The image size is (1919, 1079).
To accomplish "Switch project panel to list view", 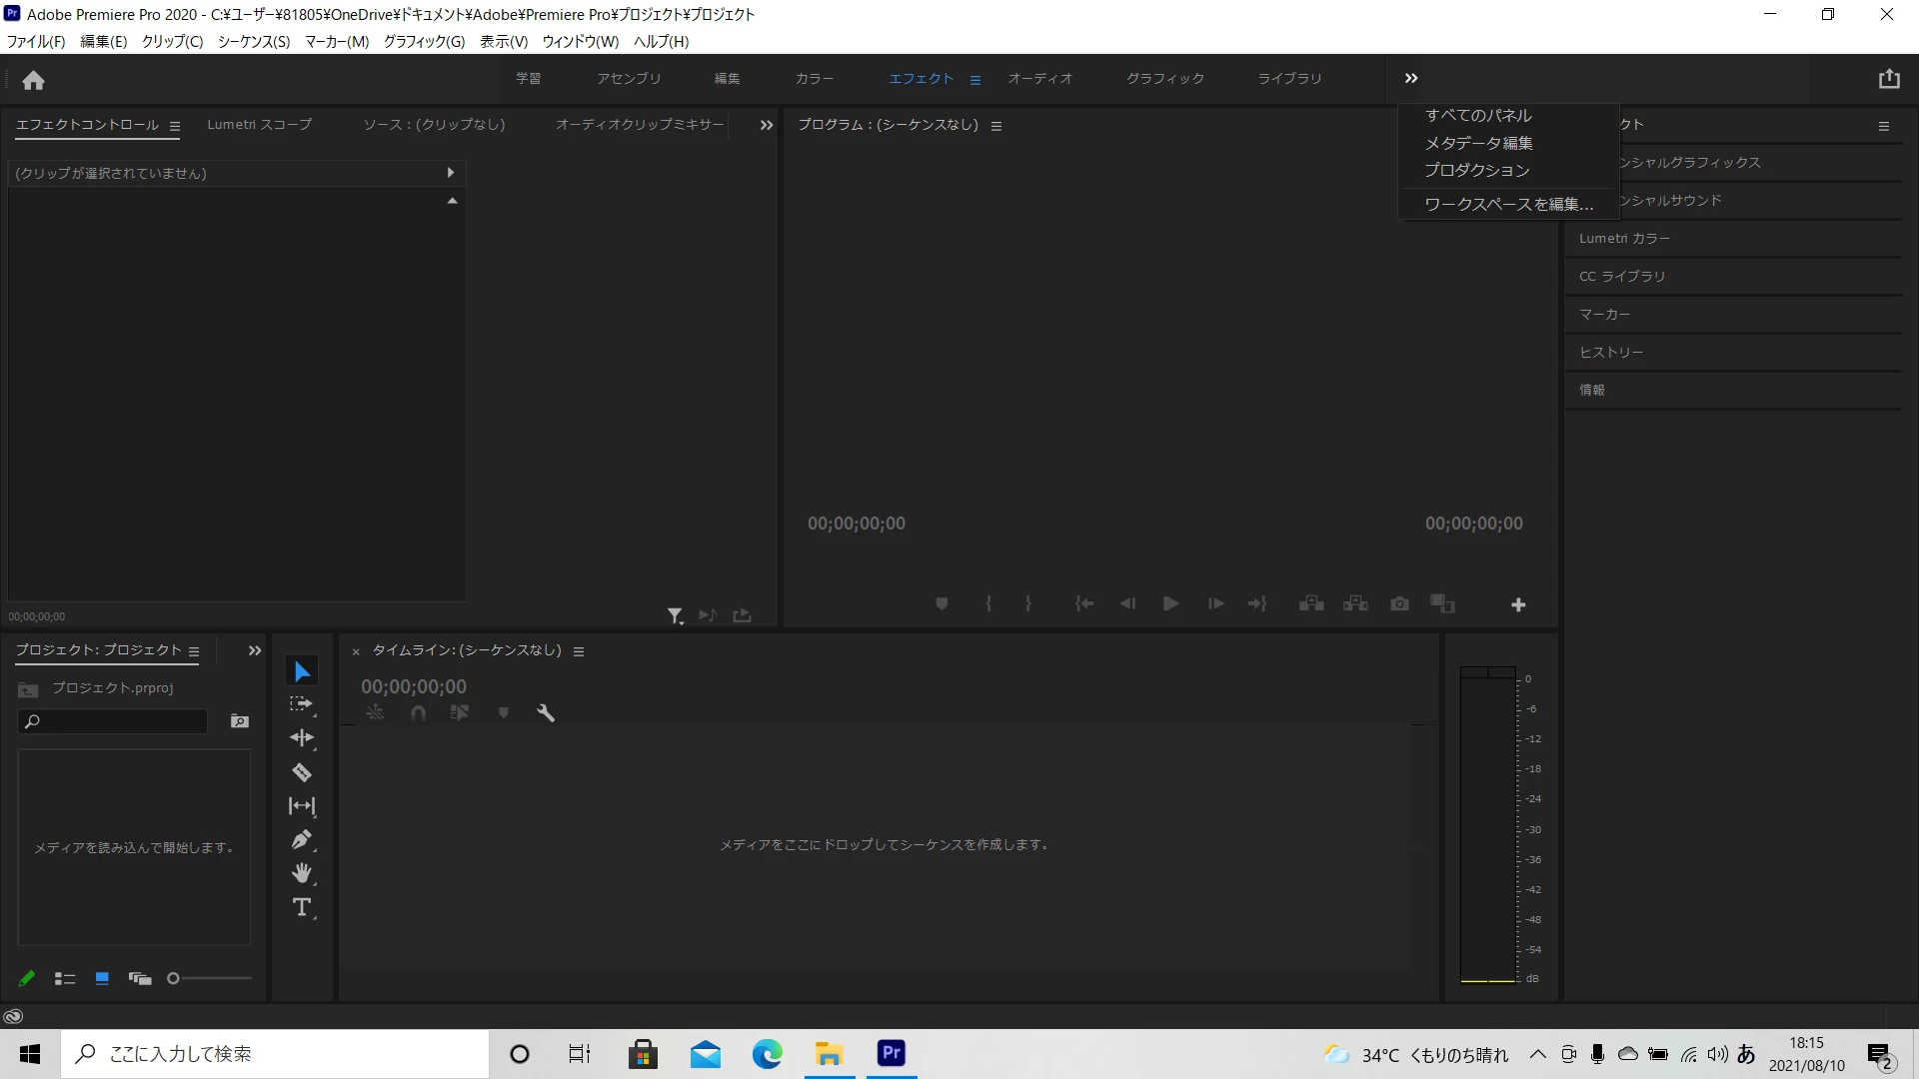I will coord(65,979).
